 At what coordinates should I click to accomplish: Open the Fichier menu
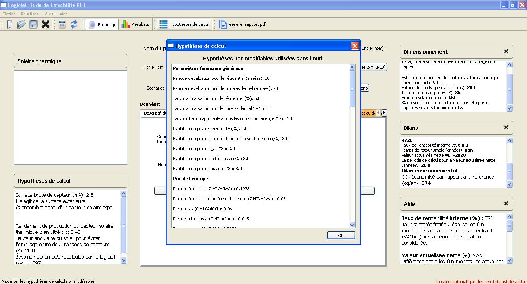[9, 14]
